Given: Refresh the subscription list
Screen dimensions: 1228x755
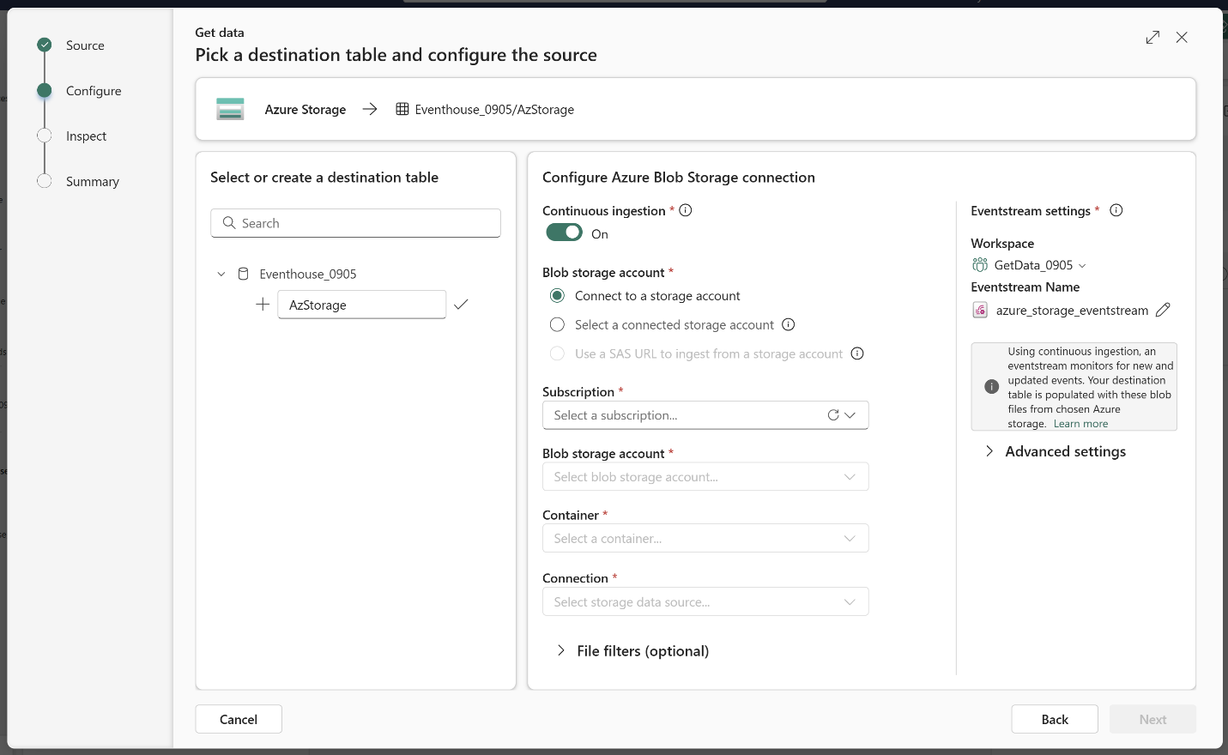Looking at the screenshot, I should coord(833,415).
